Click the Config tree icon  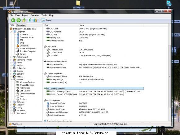point(14,107)
